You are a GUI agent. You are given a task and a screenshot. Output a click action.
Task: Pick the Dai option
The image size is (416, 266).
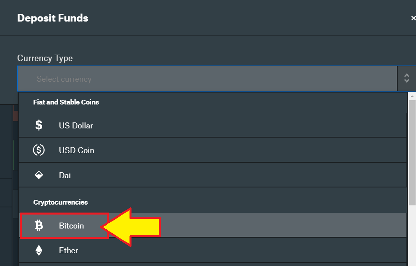tap(213, 175)
